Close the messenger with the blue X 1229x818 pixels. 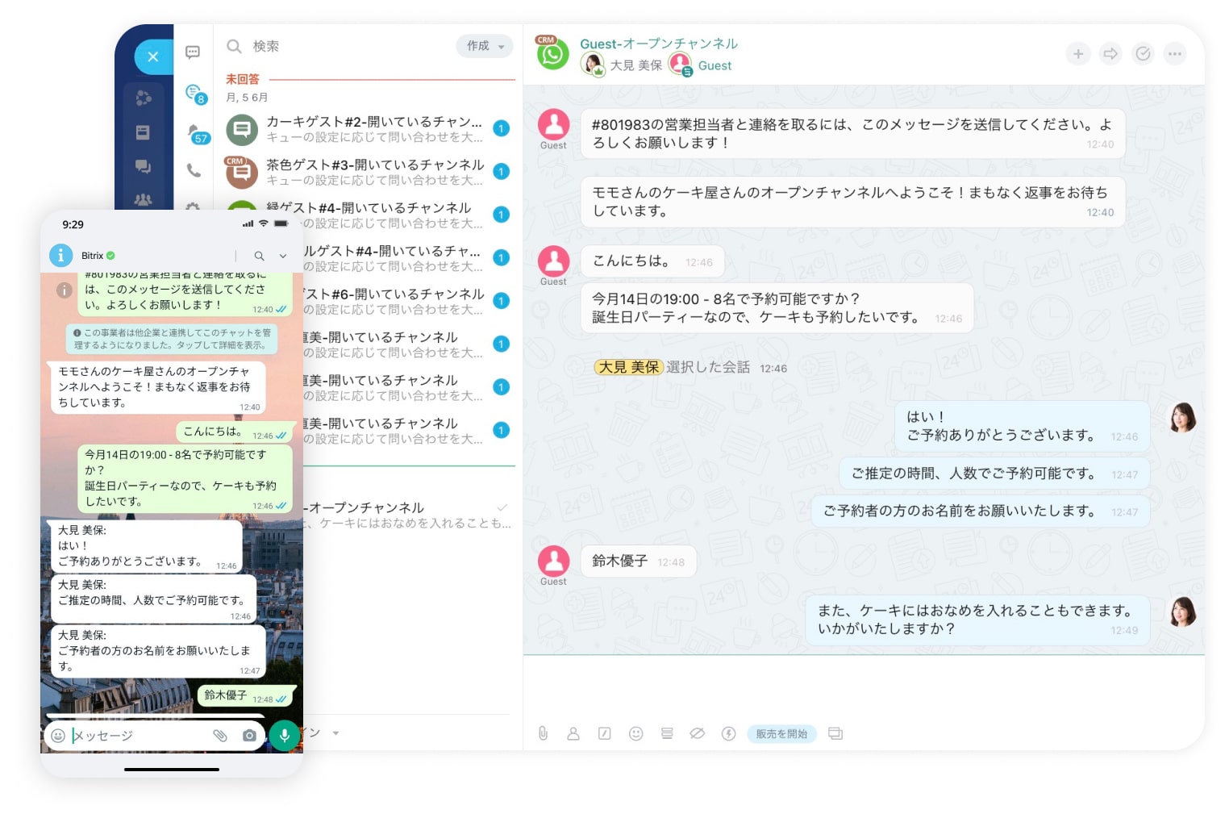152,56
